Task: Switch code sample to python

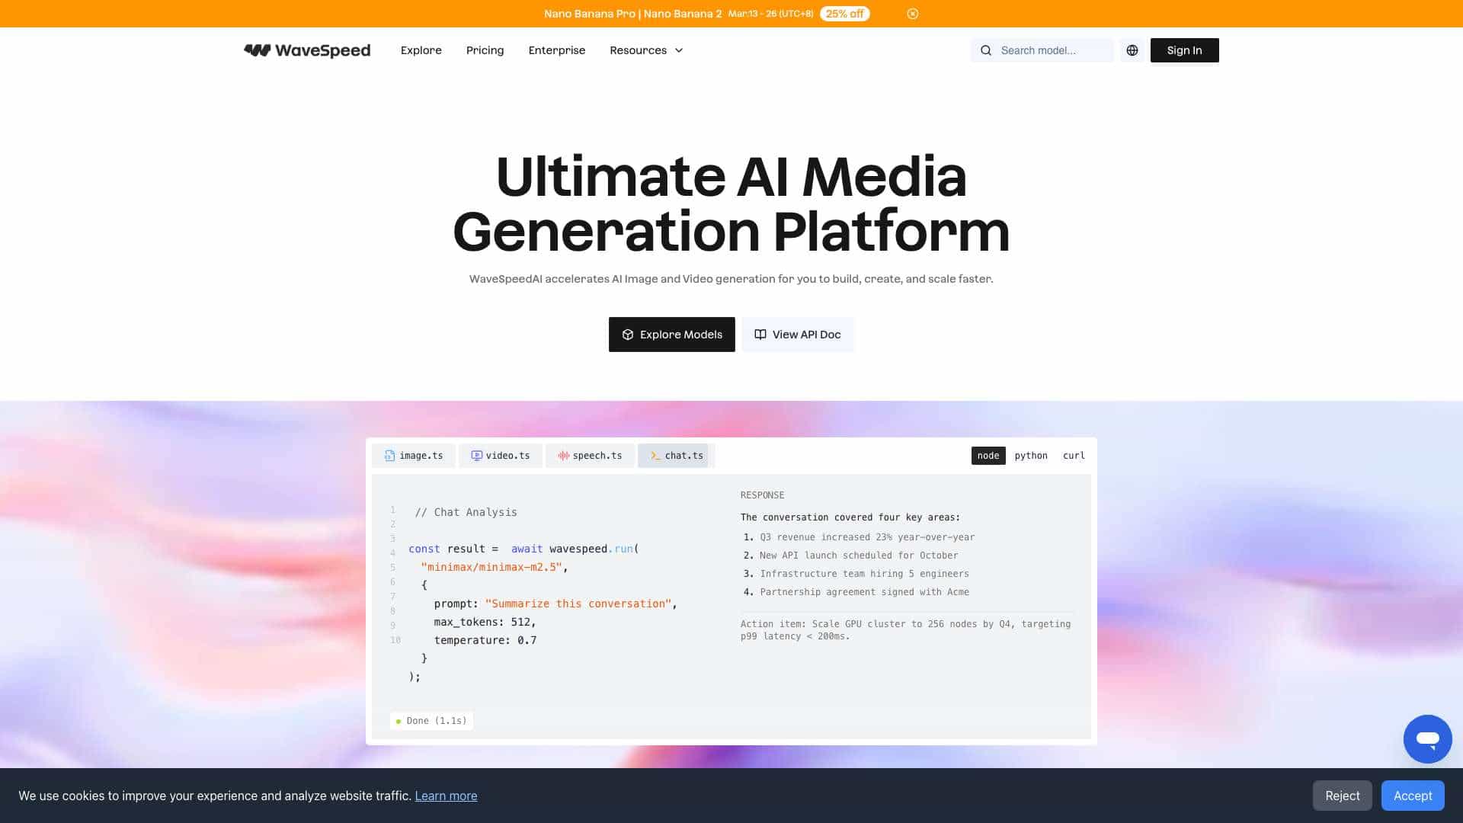Action: [x=1031, y=456]
